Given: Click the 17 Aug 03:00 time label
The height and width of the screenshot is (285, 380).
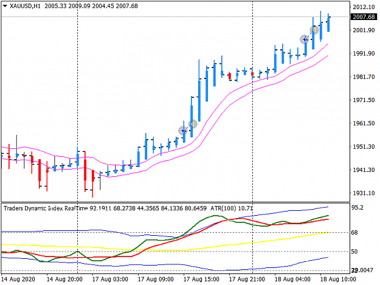Looking at the screenshot, I should point(110,279).
